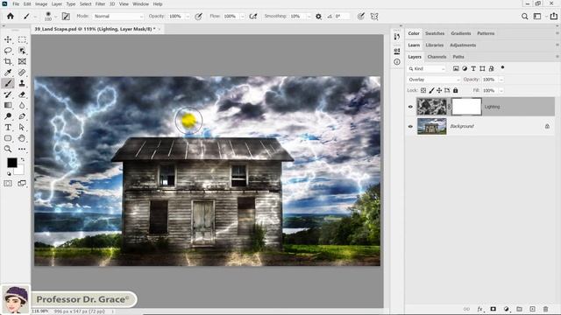Select the Dodge tool
The height and width of the screenshot is (315, 561).
(8, 116)
